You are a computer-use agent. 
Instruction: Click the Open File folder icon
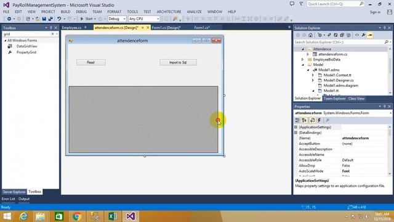(38, 19)
